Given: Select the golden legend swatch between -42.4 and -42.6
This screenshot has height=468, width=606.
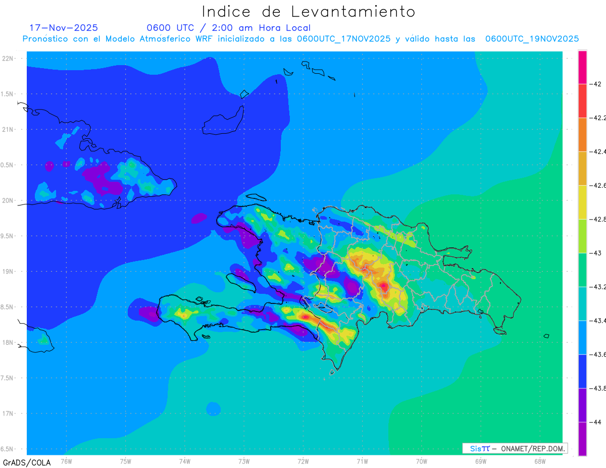Looking at the screenshot, I should [x=582, y=169].
